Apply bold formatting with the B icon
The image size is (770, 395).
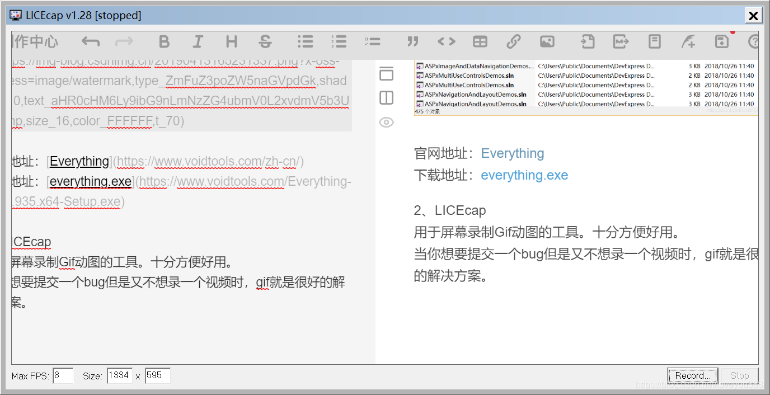pos(164,41)
